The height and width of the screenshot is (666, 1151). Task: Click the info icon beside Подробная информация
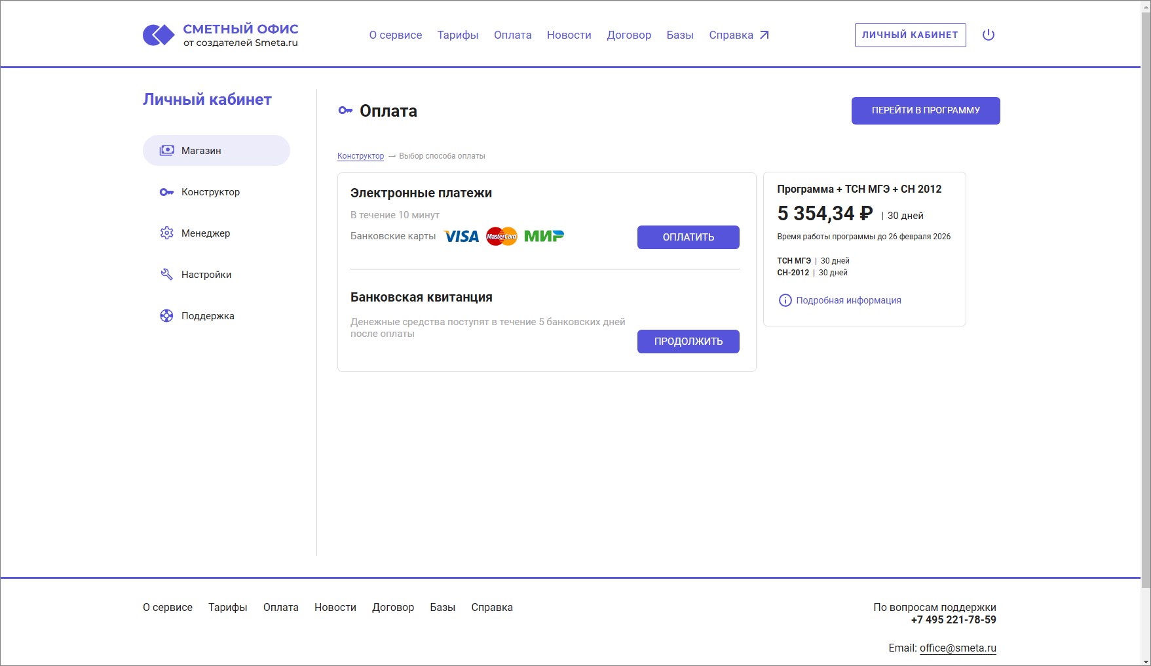[x=785, y=300]
